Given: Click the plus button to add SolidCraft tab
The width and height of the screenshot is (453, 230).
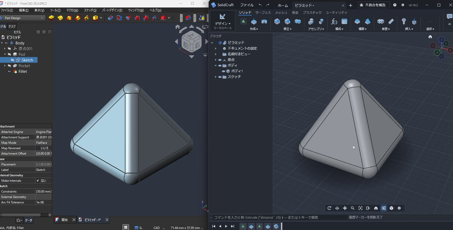Looking at the screenshot, I should pos(351,5).
